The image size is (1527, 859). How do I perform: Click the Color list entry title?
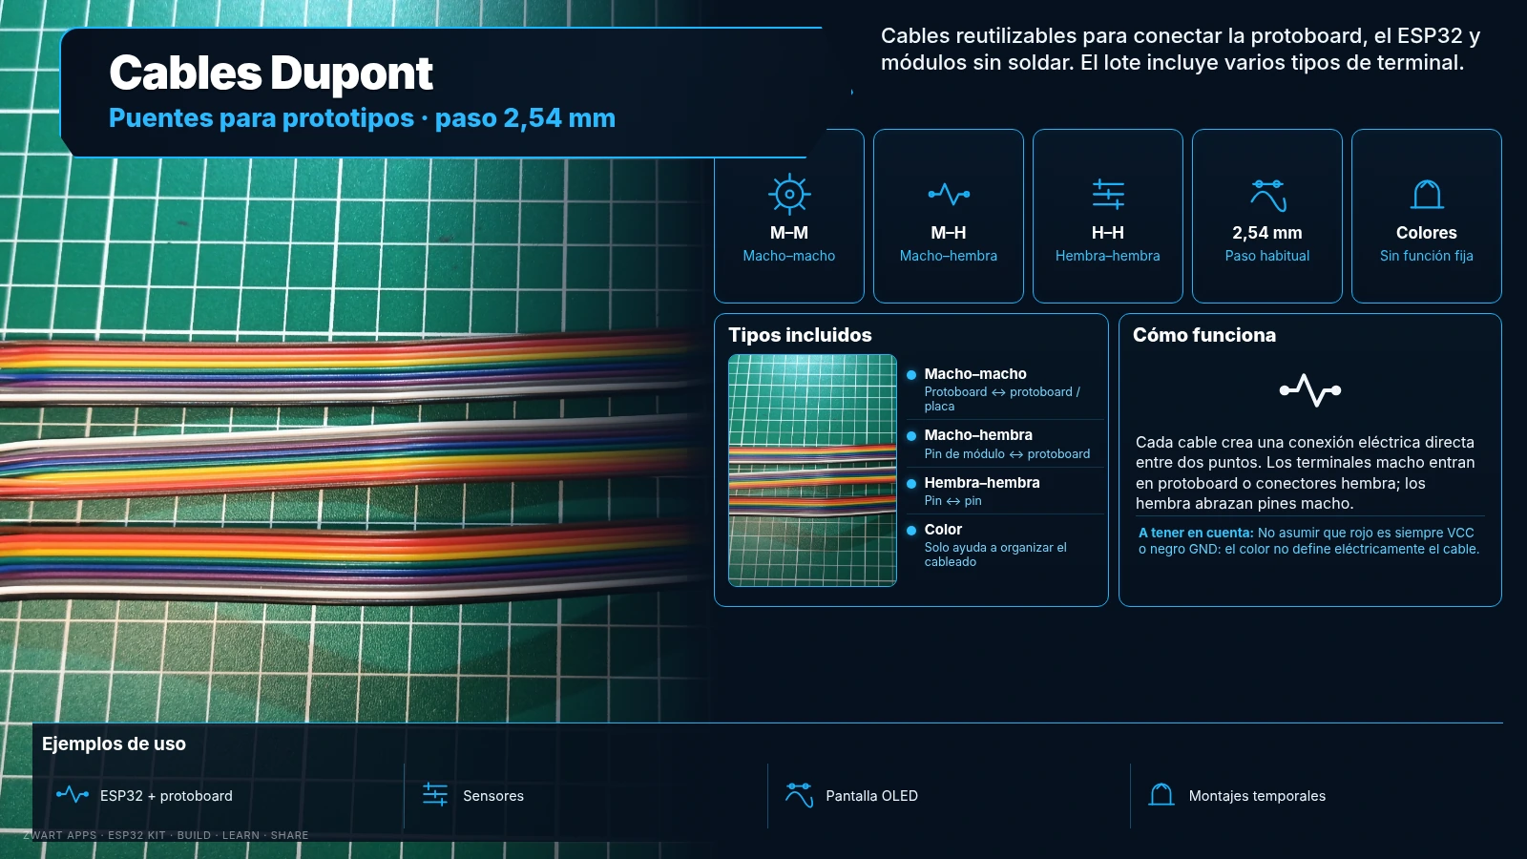[943, 530]
